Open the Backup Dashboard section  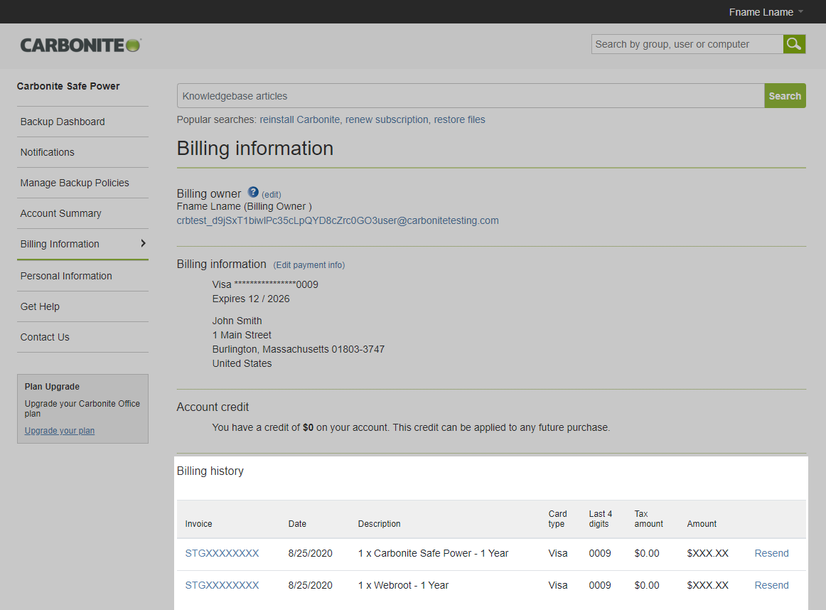pos(63,122)
